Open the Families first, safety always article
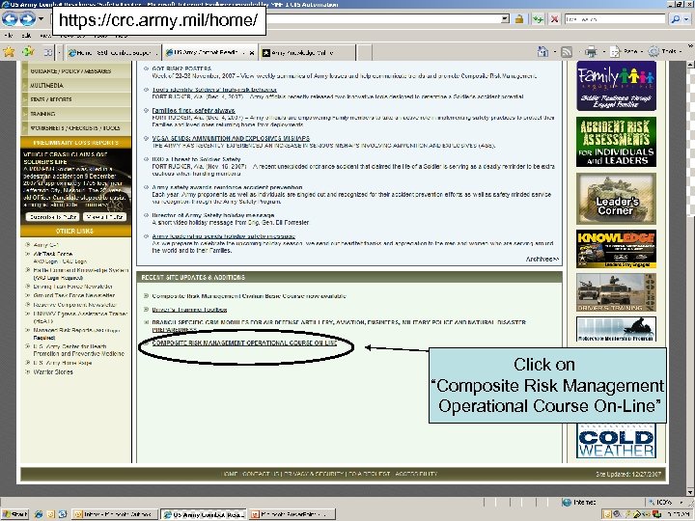The width and height of the screenshot is (695, 521). tap(193, 110)
